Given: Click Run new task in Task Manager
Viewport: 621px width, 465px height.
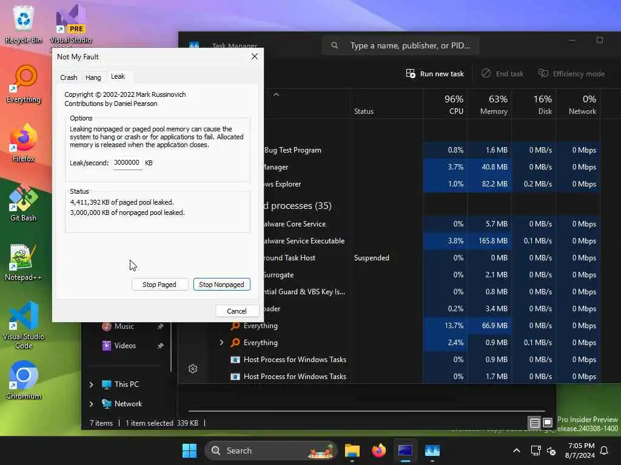Looking at the screenshot, I should pyautogui.click(x=435, y=73).
